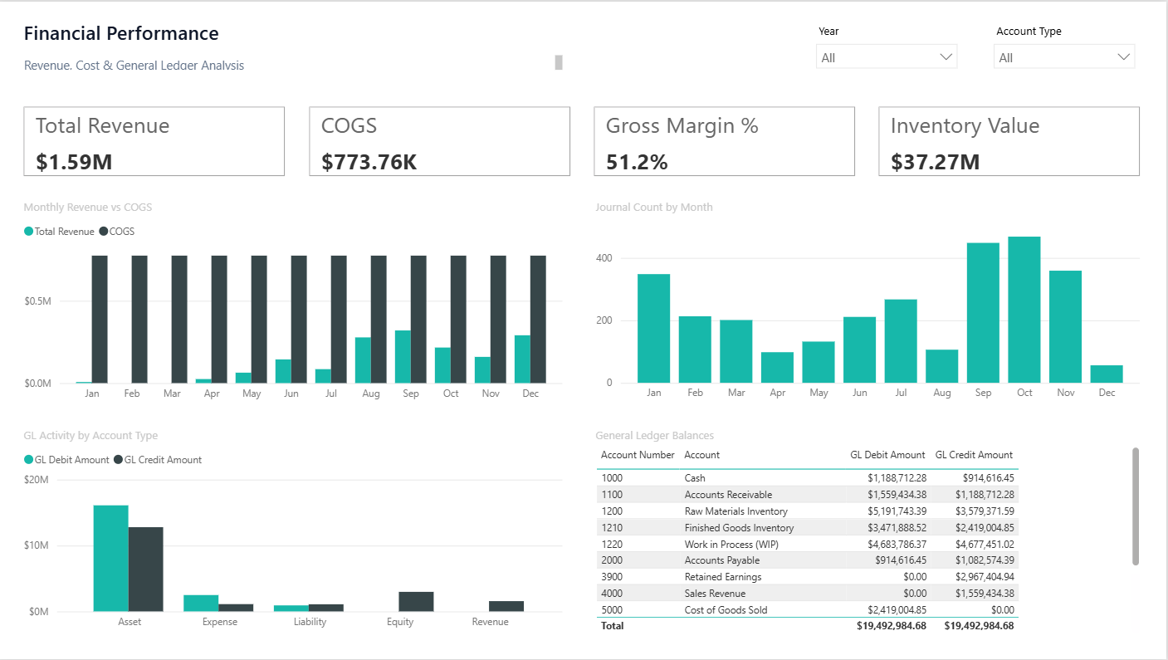Image resolution: width=1168 pixels, height=660 pixels.
Task: Click account number 1000 cell
Action: point(612,478)
